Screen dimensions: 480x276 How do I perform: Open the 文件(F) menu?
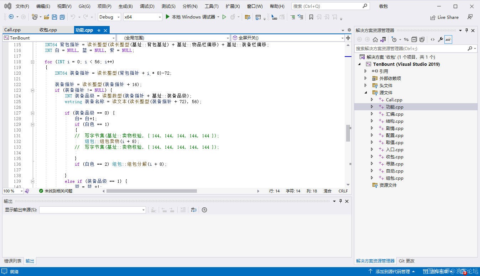coord(22,6)
